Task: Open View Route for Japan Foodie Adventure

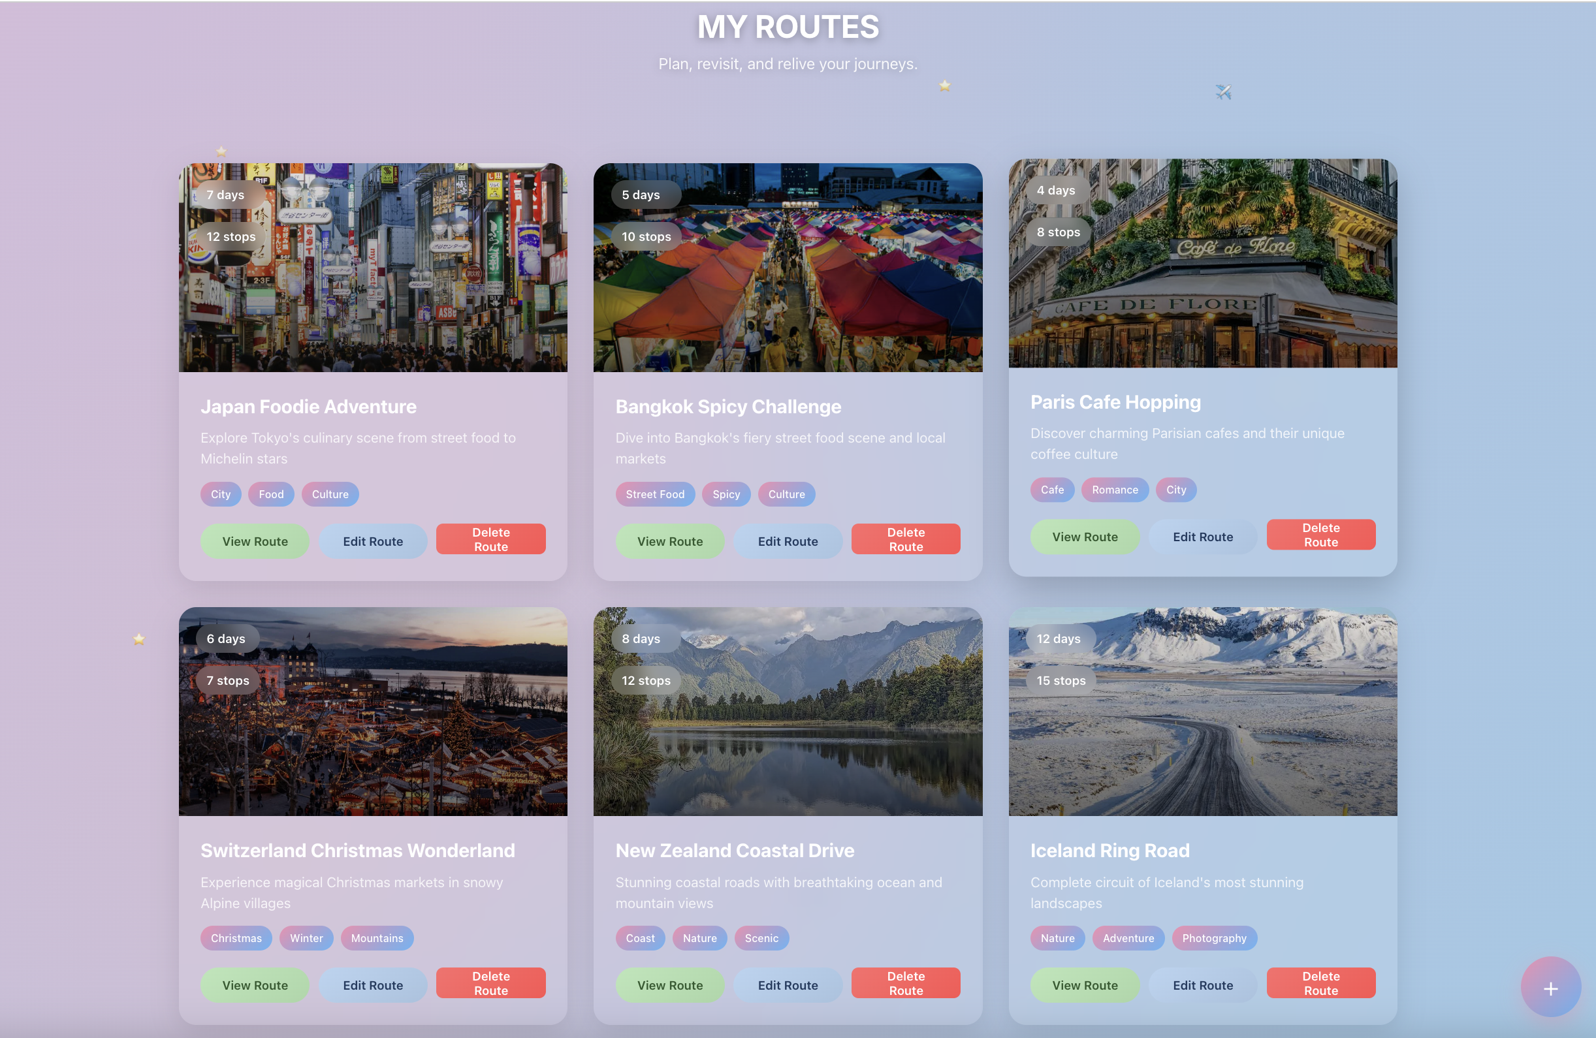Action: pyautogui.click(x=255, y=541)
